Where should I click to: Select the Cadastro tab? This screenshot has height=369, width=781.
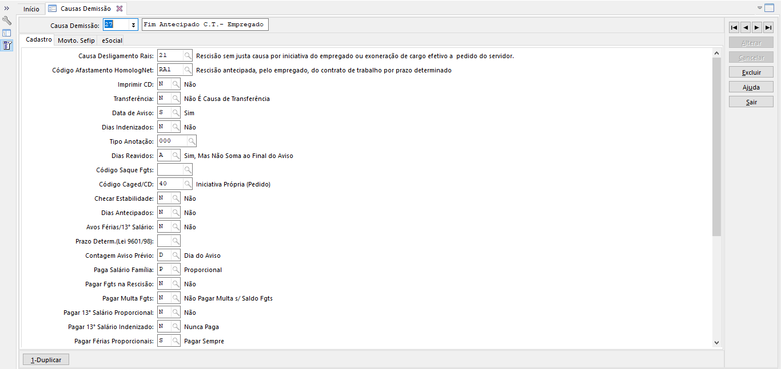(39, 40)
